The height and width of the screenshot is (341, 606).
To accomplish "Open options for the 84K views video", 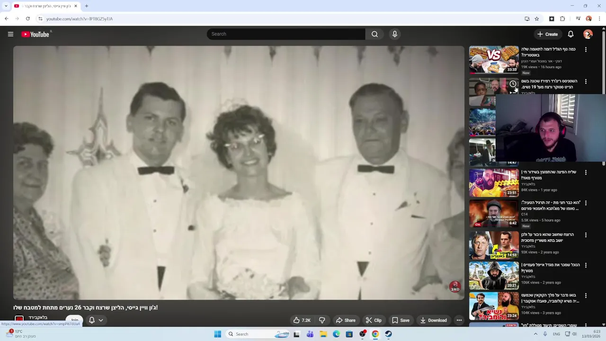I will pos(586,172).
